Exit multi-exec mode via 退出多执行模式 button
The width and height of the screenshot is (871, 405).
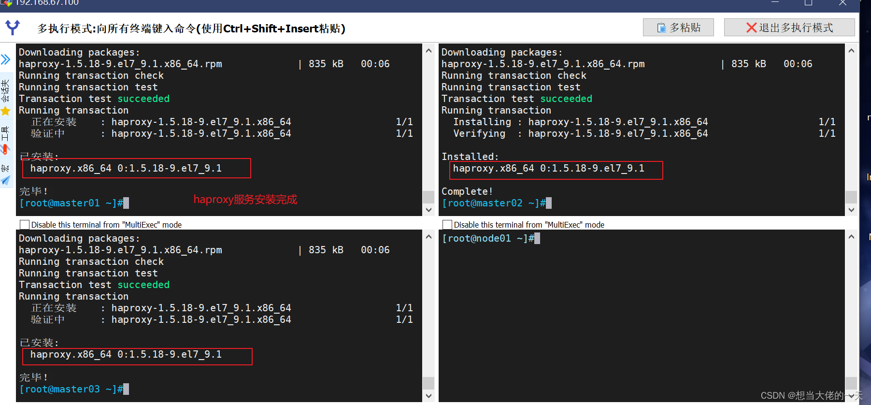[x=789, y=28]
